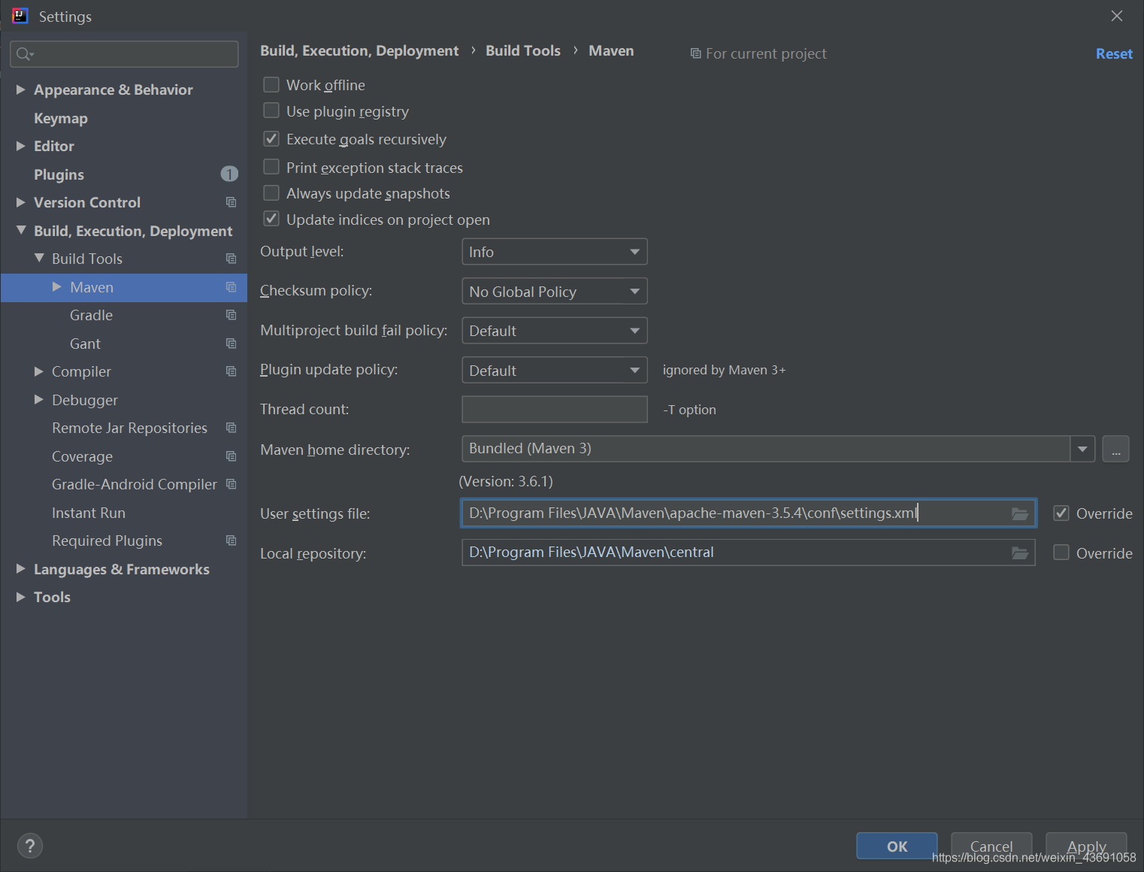Expand the Debugger arrow
This screenshot has width=1144, height=872.
pos(39,399)
